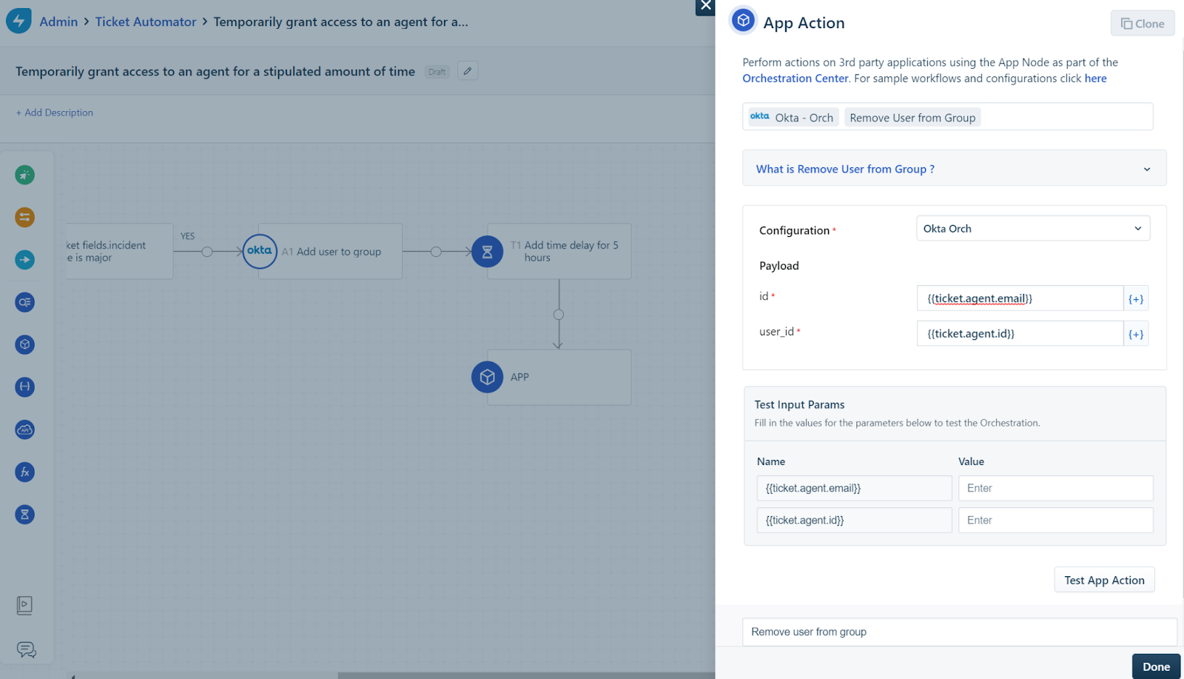Image resolution: width=1184 pixels, height=679 pixels.
Task: Click the Done button
Action: [x=1156, y=666]
